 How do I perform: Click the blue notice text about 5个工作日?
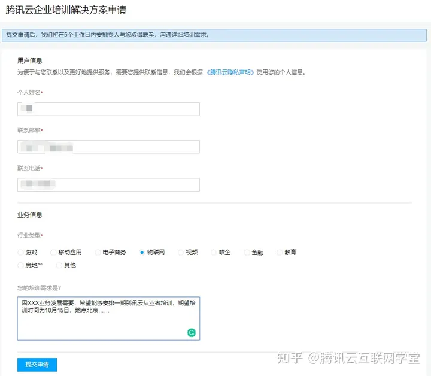(108, 35)
